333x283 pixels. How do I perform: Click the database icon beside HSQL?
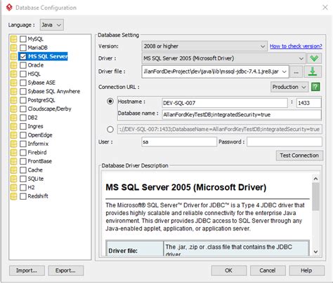pos(13,74)
